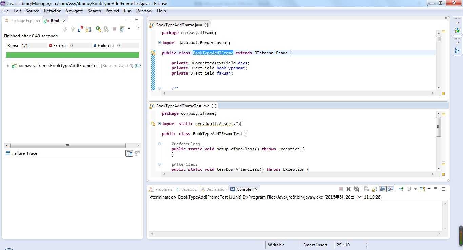
Task: Expand com.wsy.iframe.BookTypeAddIFrameTest tree node
Action: coord(8,66)
